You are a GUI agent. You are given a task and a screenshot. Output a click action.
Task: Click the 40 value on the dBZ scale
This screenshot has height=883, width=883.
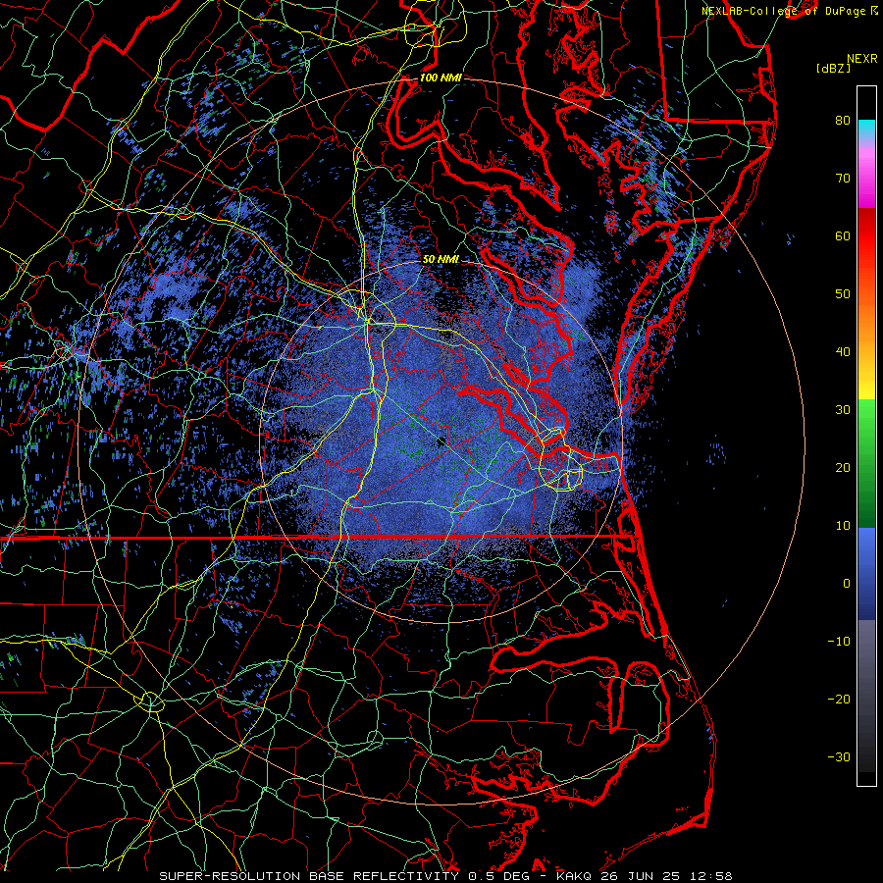pyautogui.click(x=843, y=352)
